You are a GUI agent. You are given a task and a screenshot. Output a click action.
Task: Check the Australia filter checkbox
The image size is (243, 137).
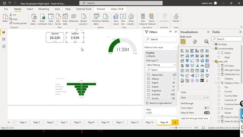(148, 94)
